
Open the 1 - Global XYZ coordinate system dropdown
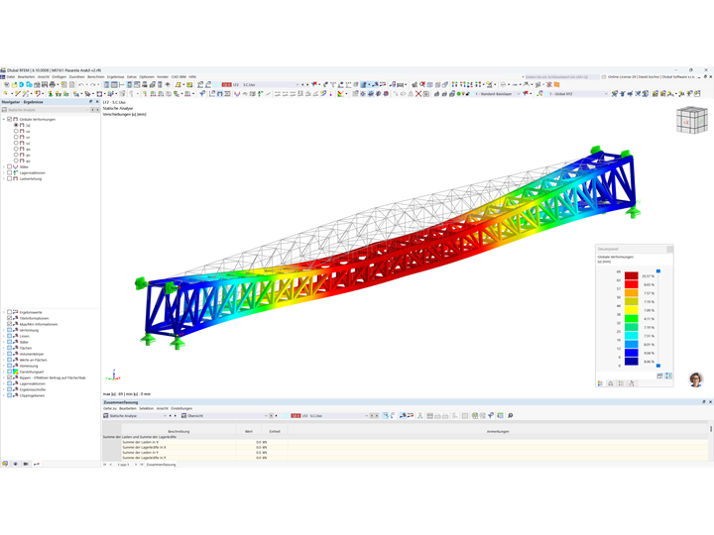tap(577, 94)
